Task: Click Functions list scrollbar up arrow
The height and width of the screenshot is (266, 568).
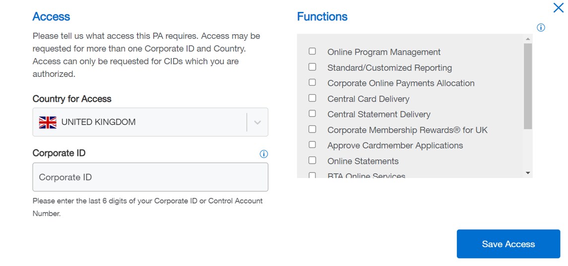Action: tap(528, 39)
